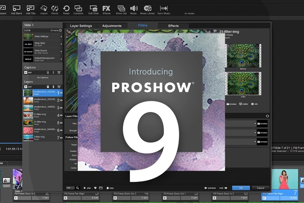This screenshot has height=203, width=304.
Task: Toggle visibility of the 21-filter-img layer
Action: point(61,115)
